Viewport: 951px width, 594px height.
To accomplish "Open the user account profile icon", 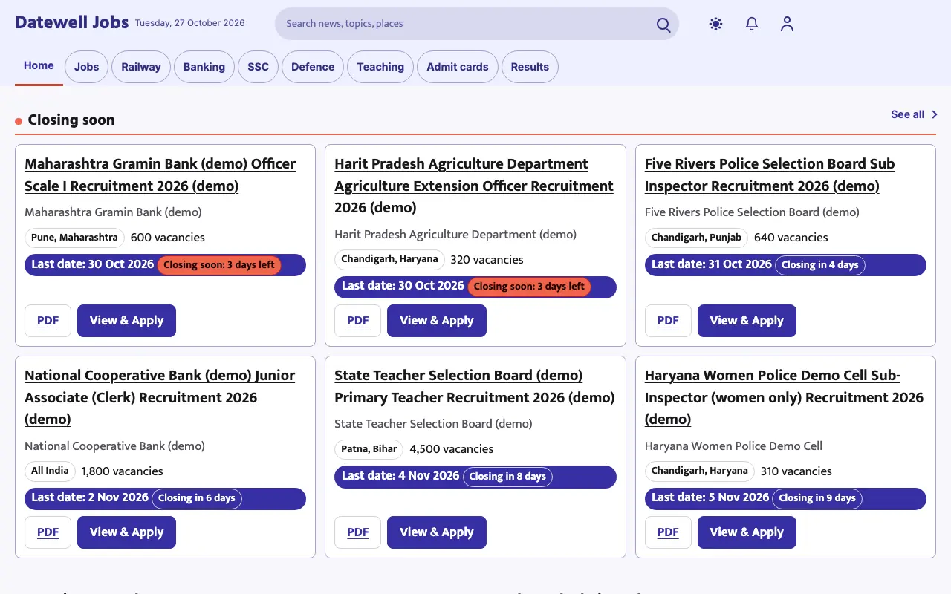I will (x=788, y=24).
